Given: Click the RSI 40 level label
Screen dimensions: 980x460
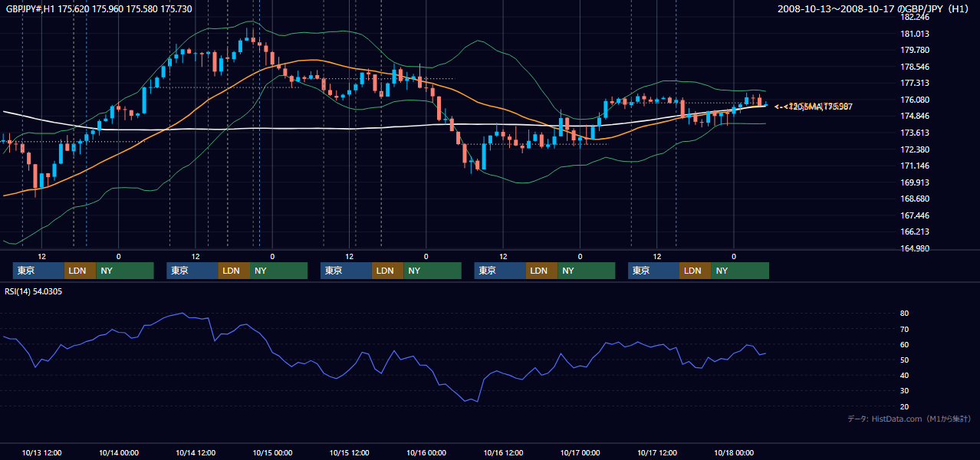Looking at the screenshot, I should pyautogui.click(x=905, y=376).
